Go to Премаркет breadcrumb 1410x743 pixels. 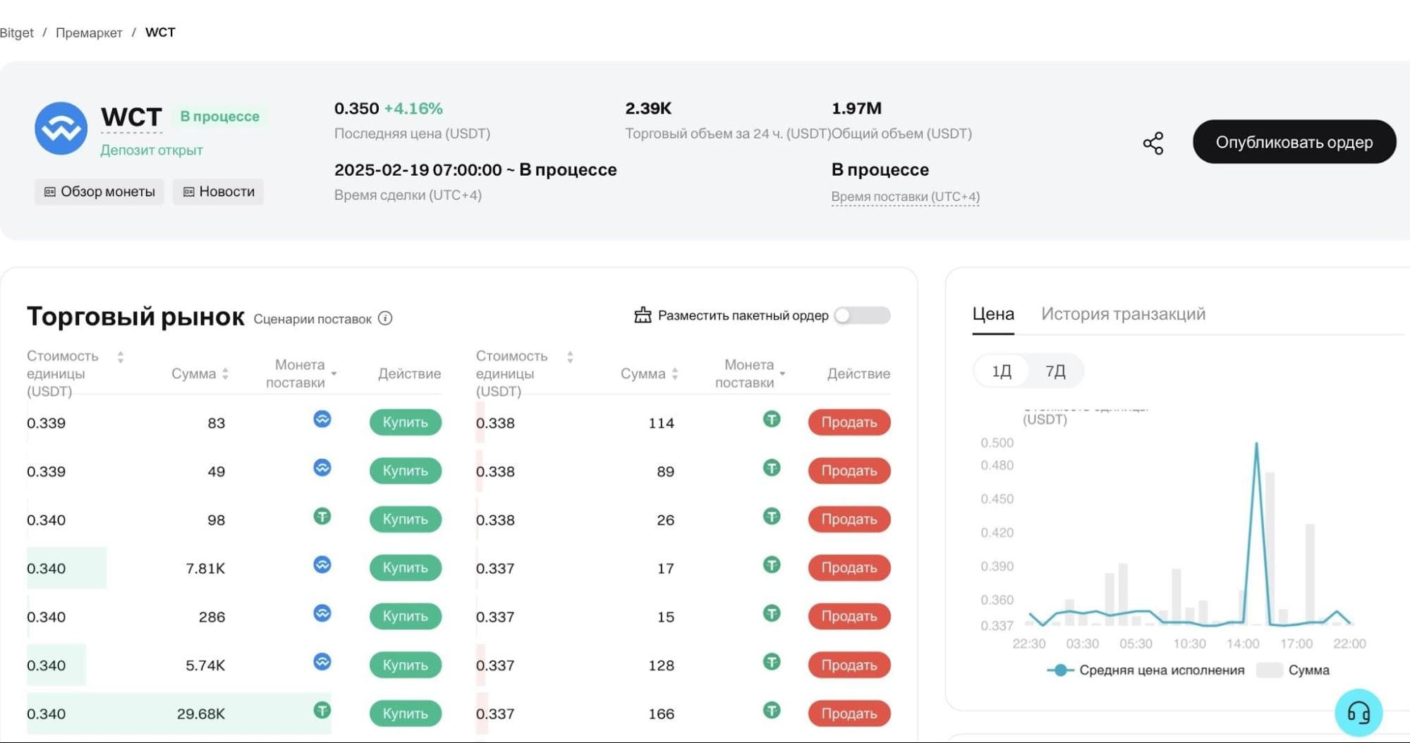click(89, 32)
